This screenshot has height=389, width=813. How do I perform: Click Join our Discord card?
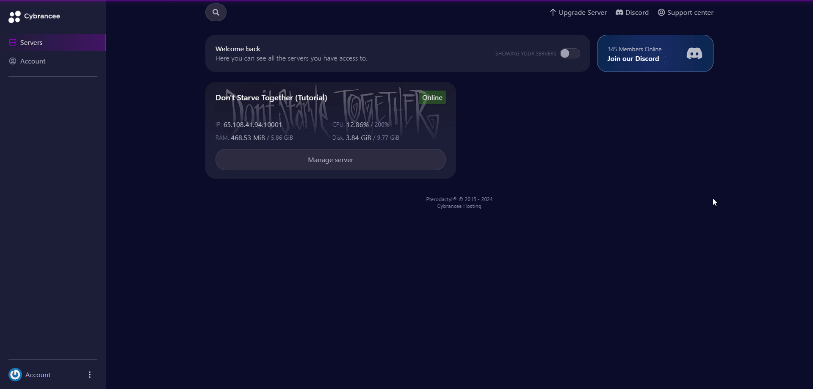point(655,53)
